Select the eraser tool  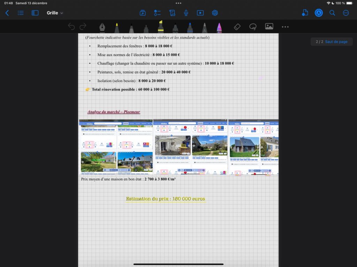pyautogui.click(x=237, y=27)
